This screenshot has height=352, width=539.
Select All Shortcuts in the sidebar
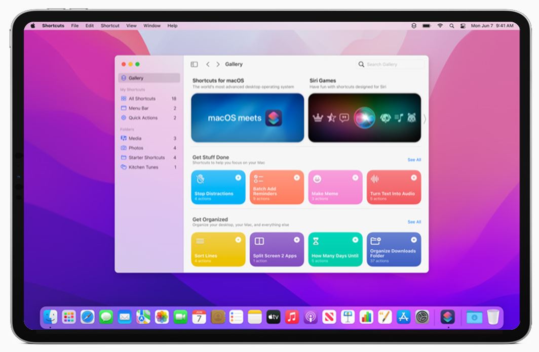tap(142, 99)
